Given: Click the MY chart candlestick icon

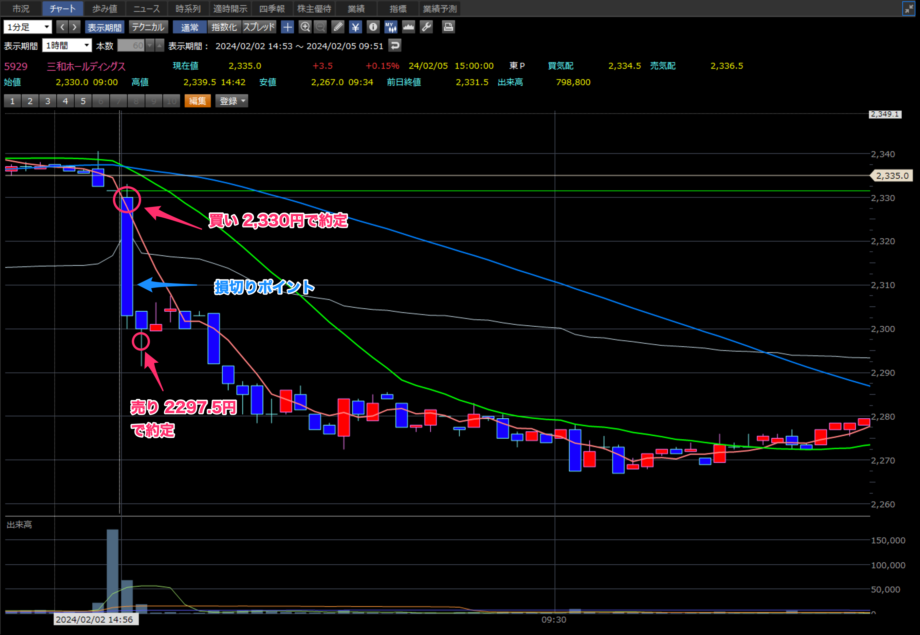Looking at the screenshot, I should 390,27.
